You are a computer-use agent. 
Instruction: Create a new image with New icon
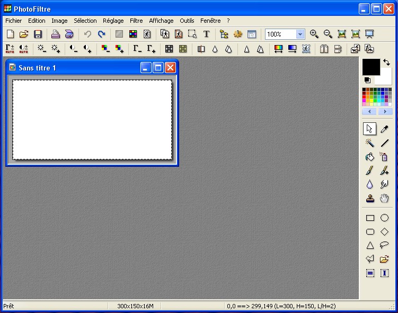11,34
